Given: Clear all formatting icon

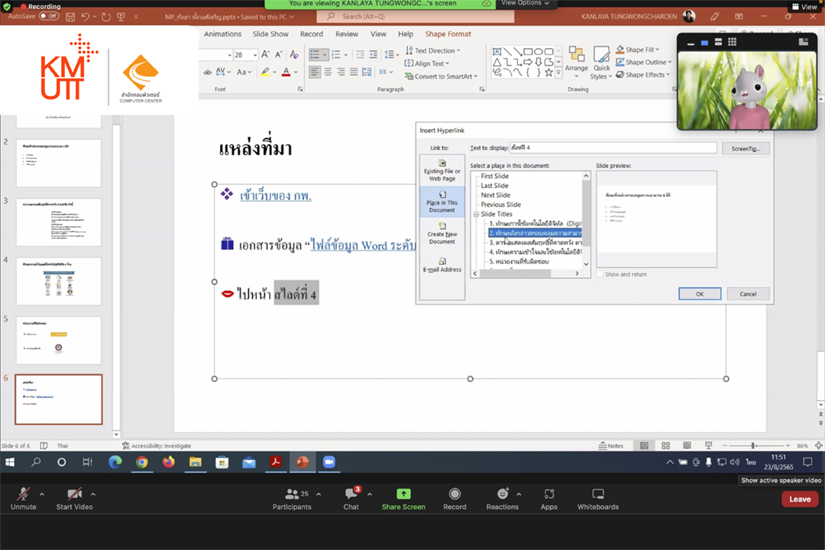Looking at the screenshot, I should [294, 54].
